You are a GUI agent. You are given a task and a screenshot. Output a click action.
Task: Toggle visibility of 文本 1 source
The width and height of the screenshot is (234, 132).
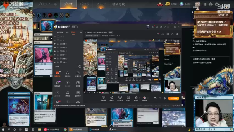coord(55,44)
